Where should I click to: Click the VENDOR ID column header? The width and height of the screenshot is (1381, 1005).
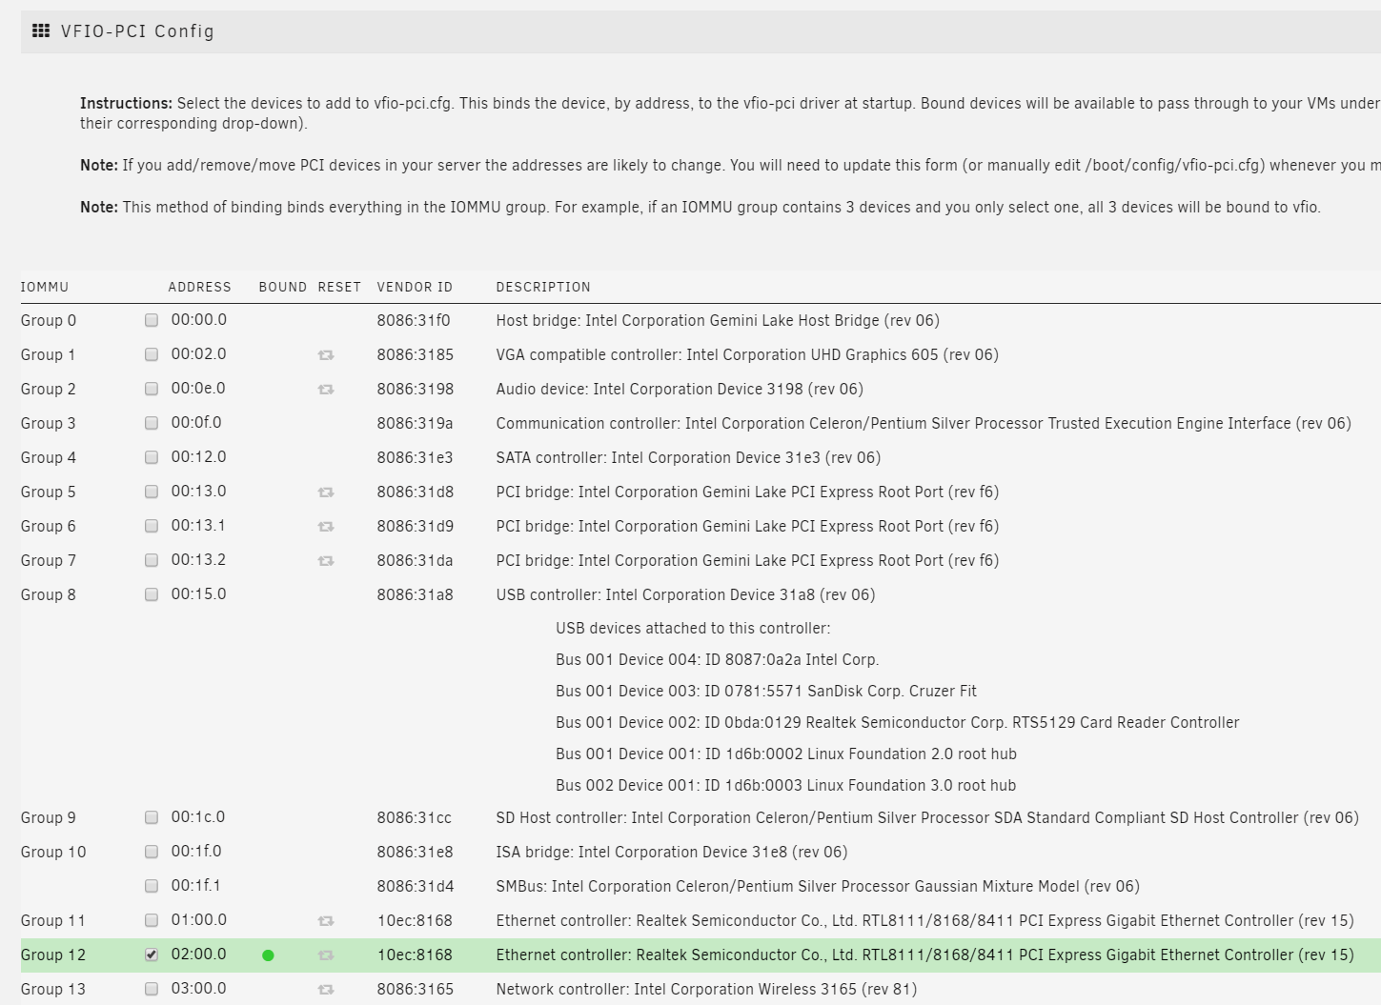(415, 287)
